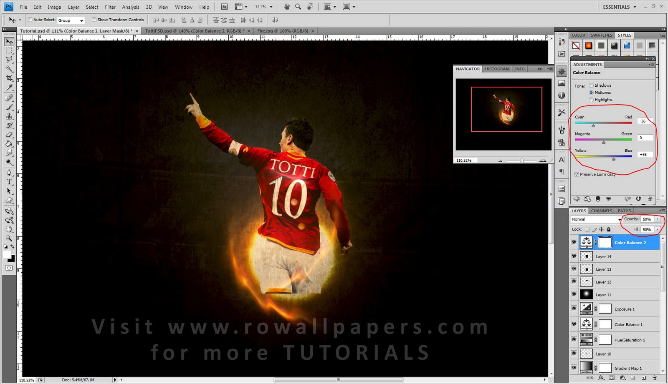Activate the Hand tool in toolbox

(x=9, y=229)
